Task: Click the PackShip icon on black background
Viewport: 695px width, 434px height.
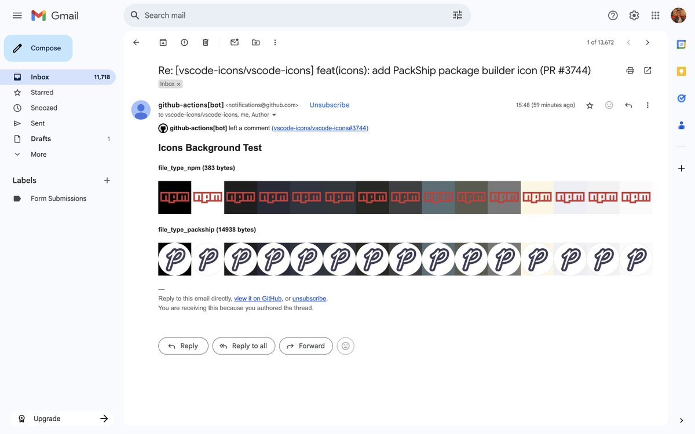Action: [x=175, y=259]
